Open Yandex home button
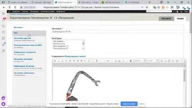 pyautogui.click(x=10, y=7)
